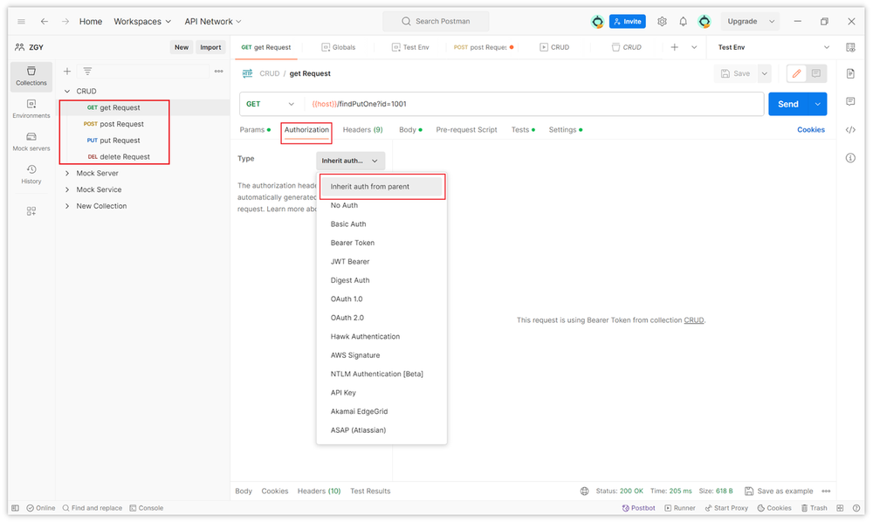Click the Cookies link

[x=810, y=130]
